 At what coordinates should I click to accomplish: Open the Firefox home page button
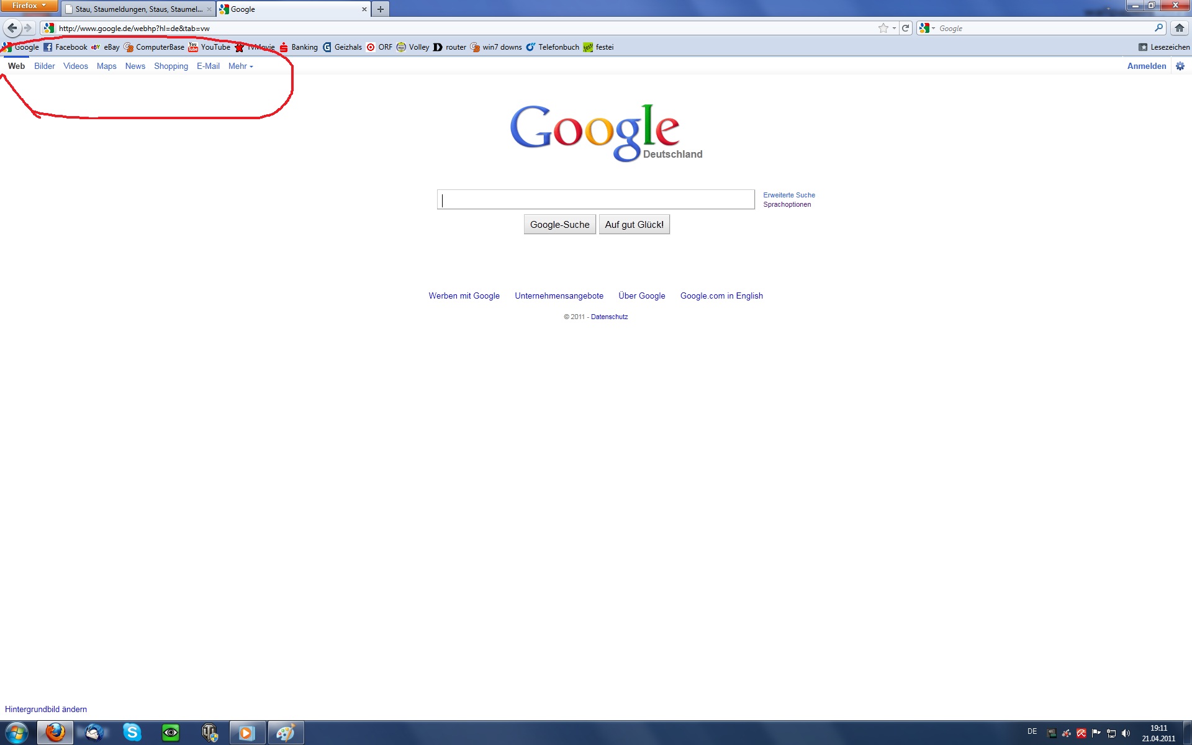click(x=1180, y=28)
